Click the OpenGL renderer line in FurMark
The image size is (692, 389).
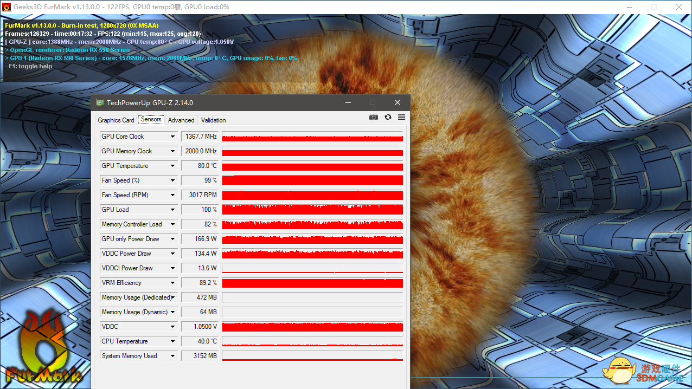tap(67, 50)
